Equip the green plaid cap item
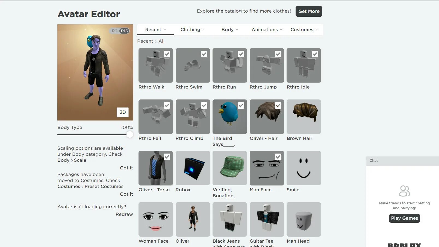Screen dimensions: 439x247 coord(230,168)
